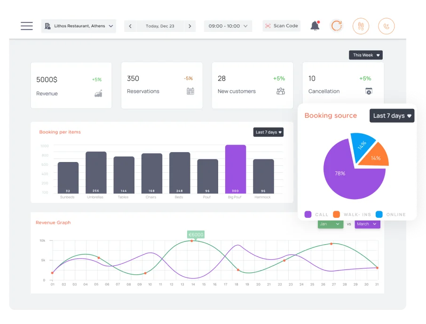This screenshot has height=324, width=426.
Task: Go to the previous day arrow
Action: pos(130,26)
